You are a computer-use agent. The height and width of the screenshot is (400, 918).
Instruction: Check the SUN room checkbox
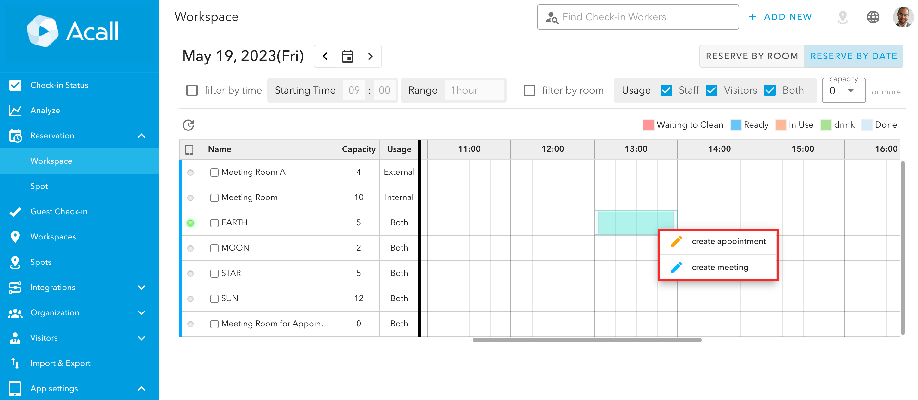point(214,299)
